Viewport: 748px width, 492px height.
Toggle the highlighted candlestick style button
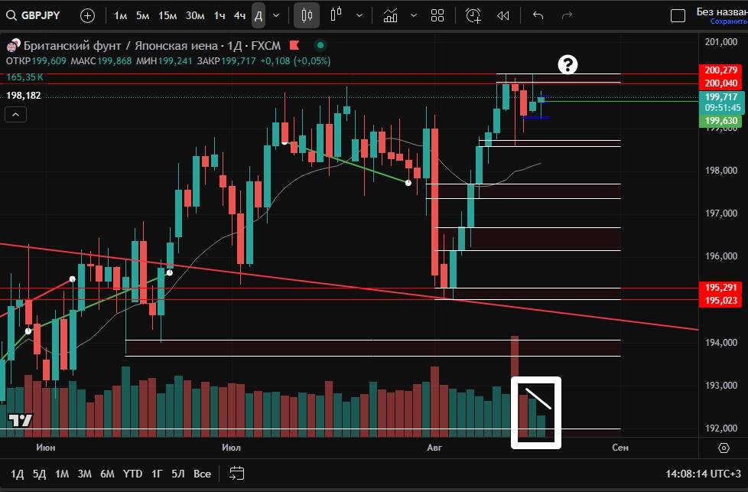[x=307, y=15]
